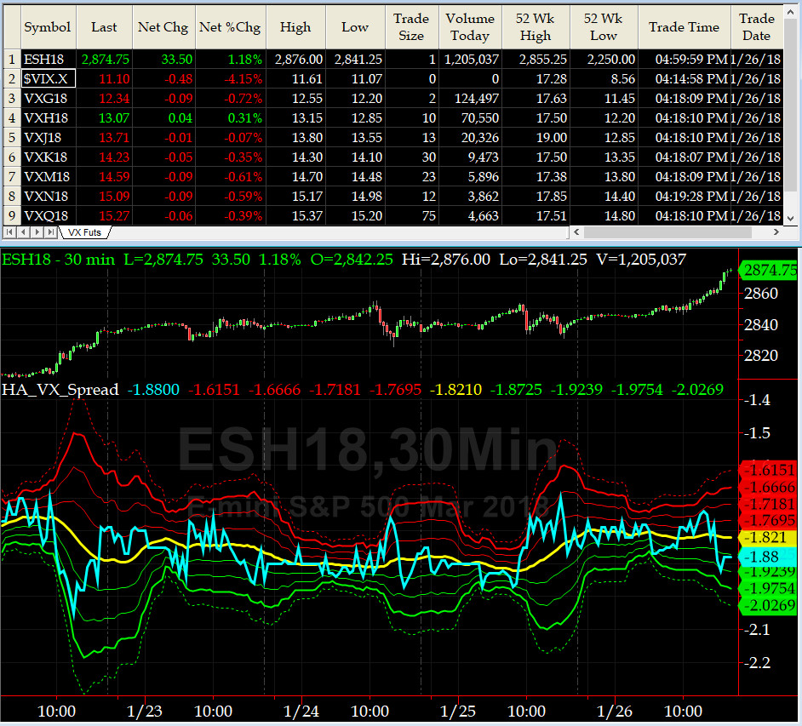The width and height of the screenshot is (802, 726).
Task: Click the VXG18 symbol cell
Action: pos(48,98)
